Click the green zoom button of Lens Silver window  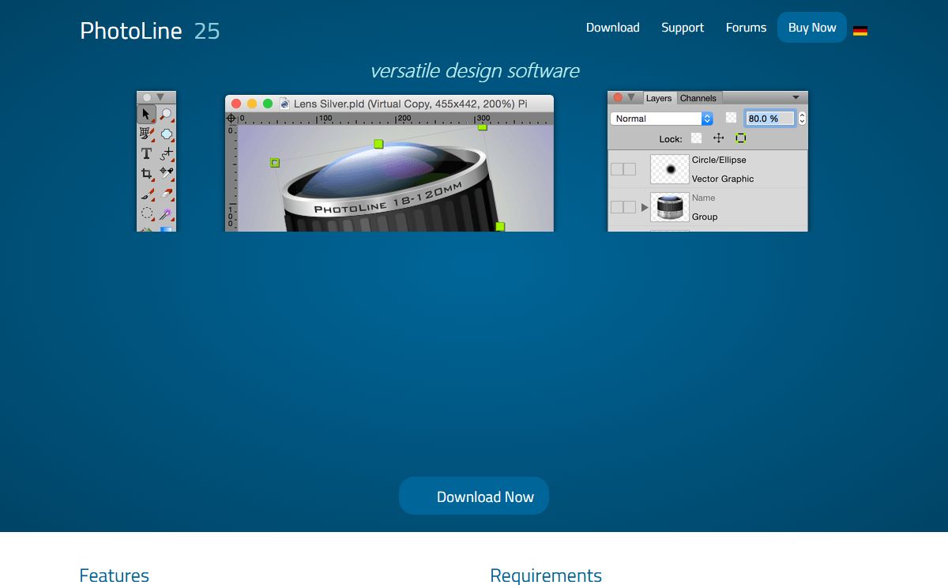(x=268, y=104)
